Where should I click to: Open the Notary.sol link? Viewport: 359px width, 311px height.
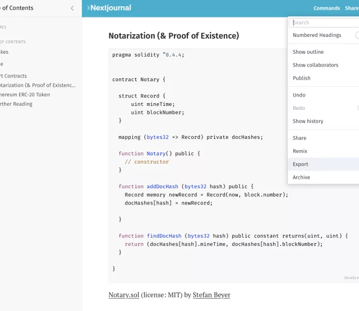coord(123,295)
